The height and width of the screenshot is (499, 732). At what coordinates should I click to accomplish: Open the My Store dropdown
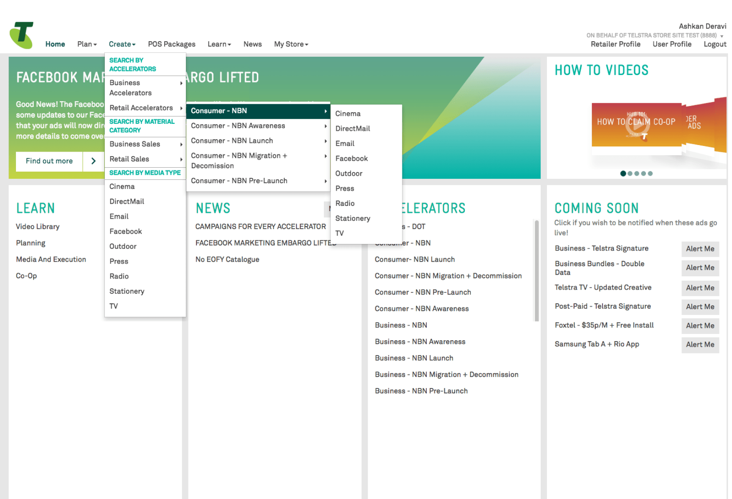(291, 44)
